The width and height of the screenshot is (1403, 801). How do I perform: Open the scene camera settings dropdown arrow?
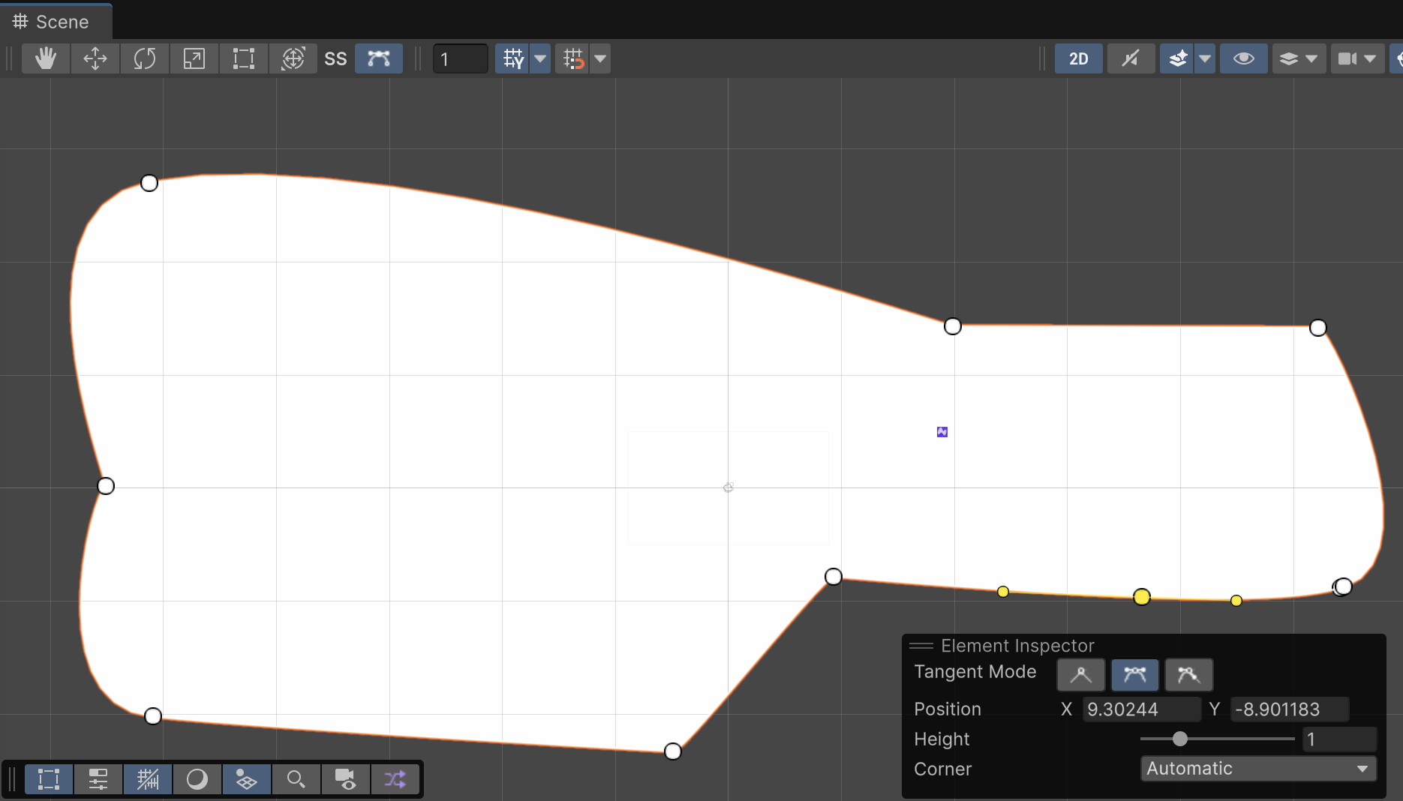1370,58
